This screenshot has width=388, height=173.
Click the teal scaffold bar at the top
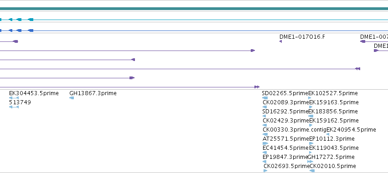194,9
